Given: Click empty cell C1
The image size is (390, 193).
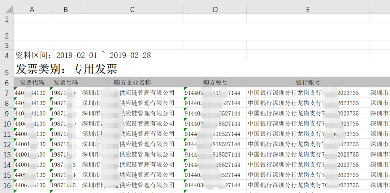Looking at the screenshot, I should click(x=132, y=19).
